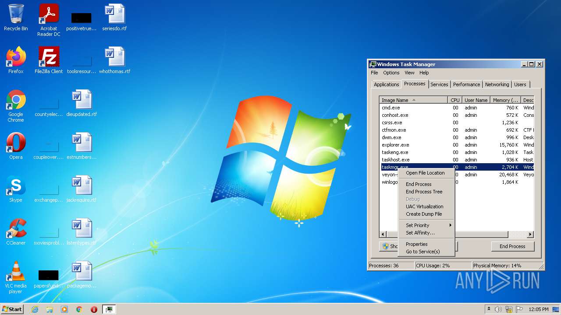Screen dimensions: 561x315
Task: Select dwm.exe process row
Action: pyautogui.click(x=457, y=137)
